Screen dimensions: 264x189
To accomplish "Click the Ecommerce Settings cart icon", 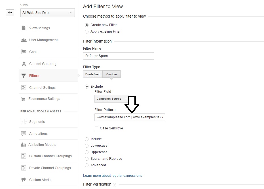I will point(23,99).
